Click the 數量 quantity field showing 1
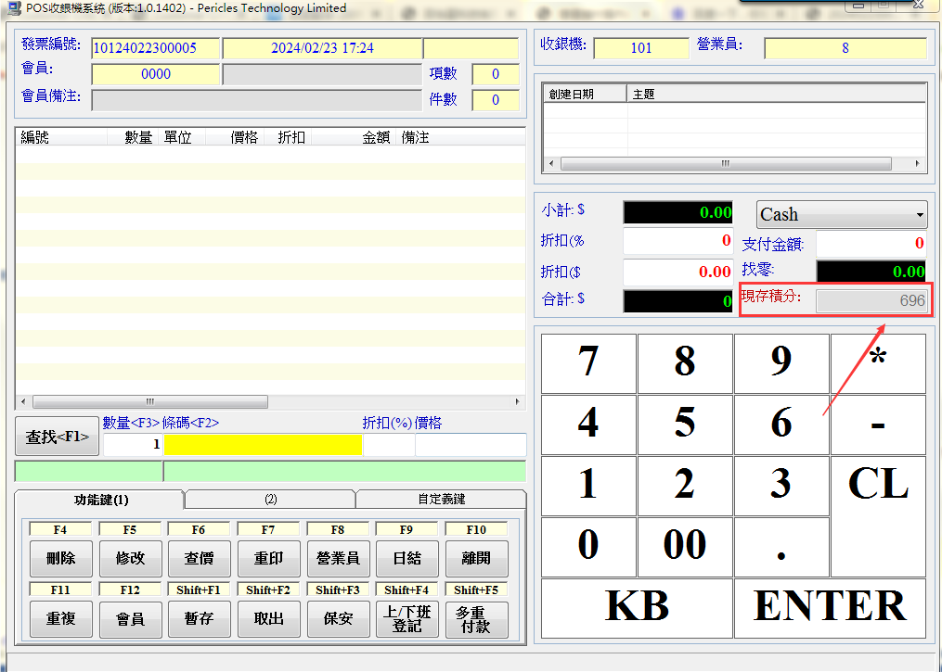942x672 pixels. click(x=133, y=445)
